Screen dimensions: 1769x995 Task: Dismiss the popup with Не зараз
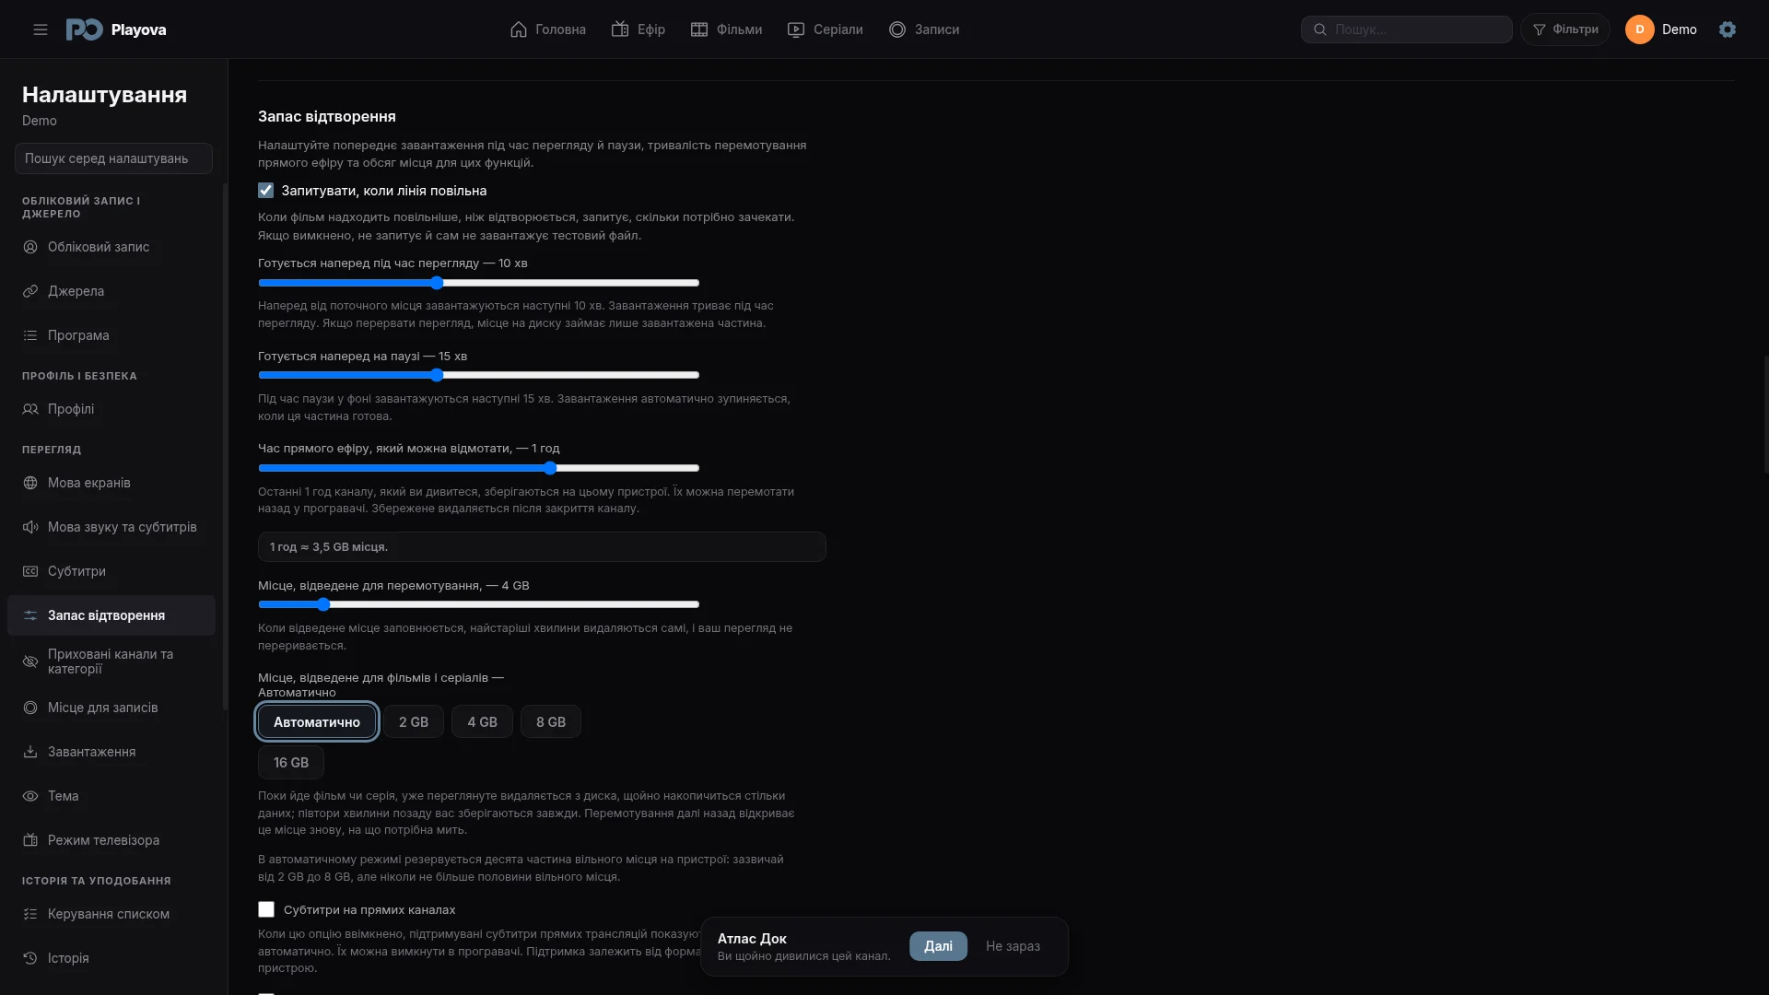tap(1013, 946)
